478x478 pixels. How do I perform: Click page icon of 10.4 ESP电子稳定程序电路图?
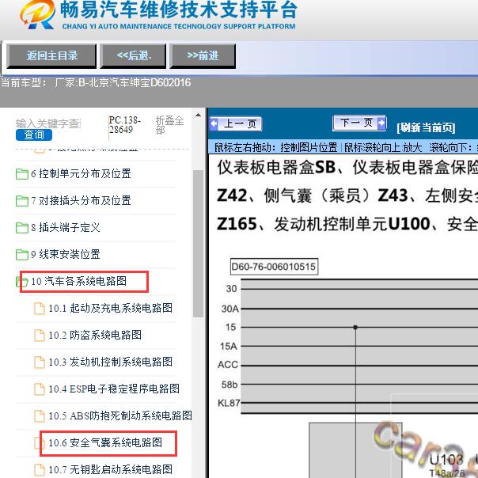[40, 389]
